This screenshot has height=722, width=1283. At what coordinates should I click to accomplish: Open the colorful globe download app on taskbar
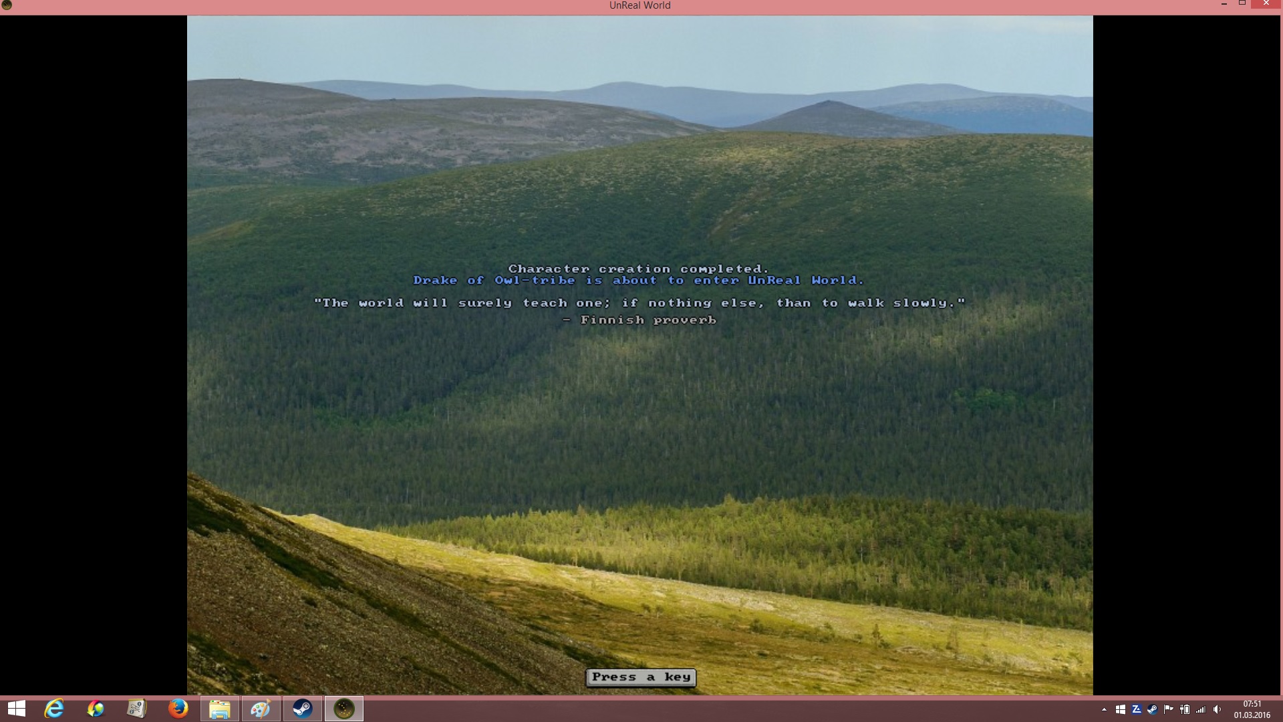(96, 709)
